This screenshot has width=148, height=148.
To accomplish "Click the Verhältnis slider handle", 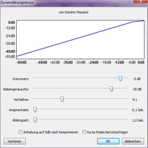I will point(62,99).
